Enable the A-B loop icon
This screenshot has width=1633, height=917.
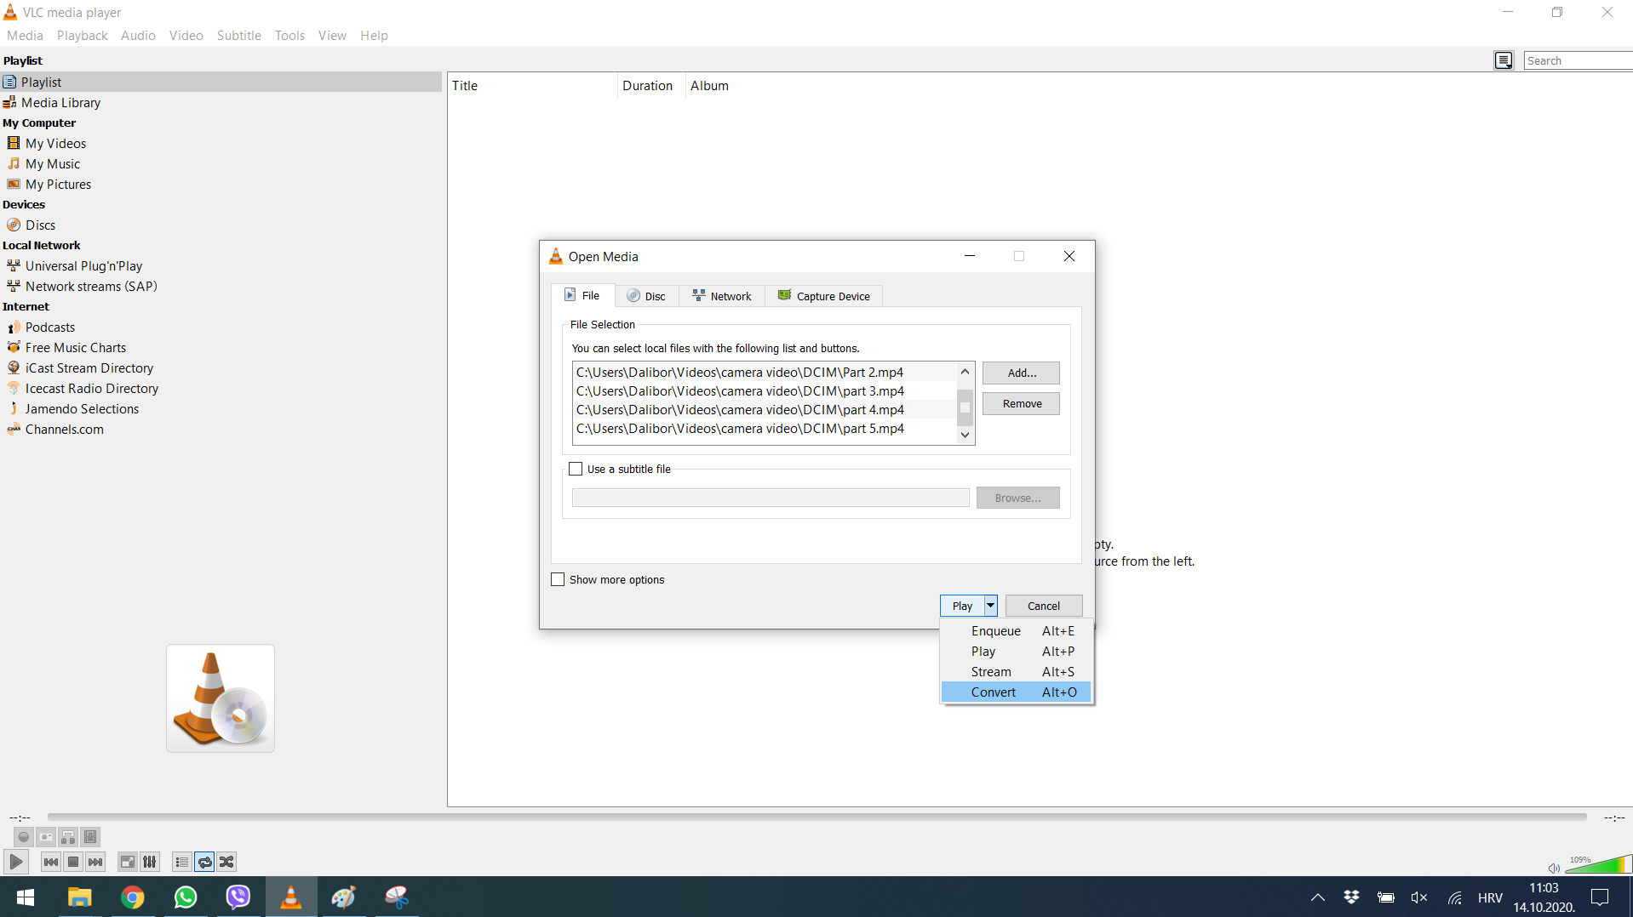click(68, 837)
